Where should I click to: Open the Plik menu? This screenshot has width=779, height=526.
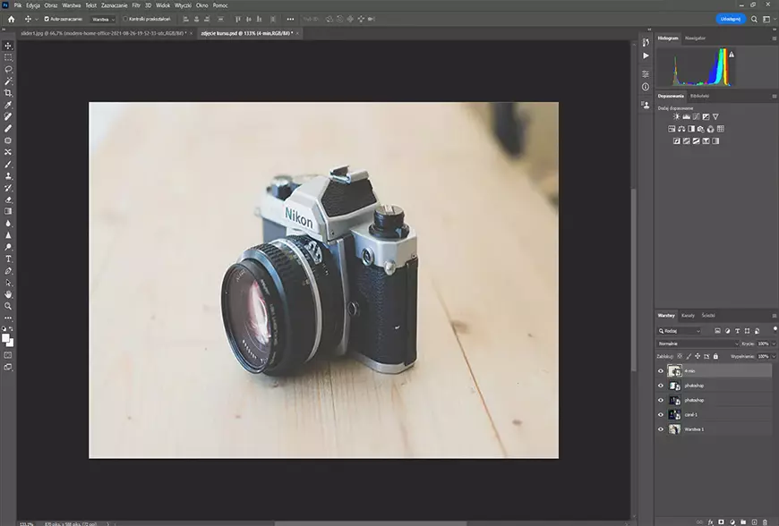(x=18, y=5)
